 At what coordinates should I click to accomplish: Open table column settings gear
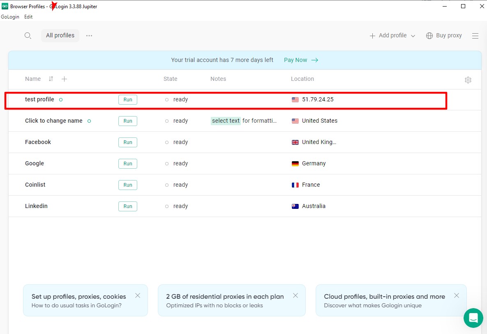[x=468, y=80]
